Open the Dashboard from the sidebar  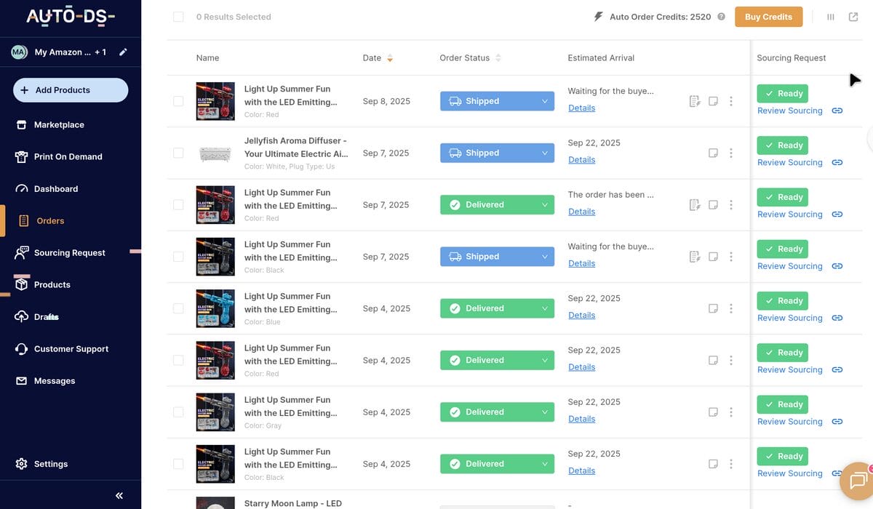(x=22, y=188)
